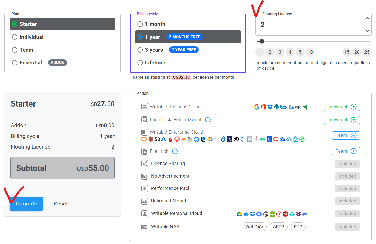This screenshot has height=244, width=376.
Task: Select the Lifetime billing cycle
Action: (140, 63)
